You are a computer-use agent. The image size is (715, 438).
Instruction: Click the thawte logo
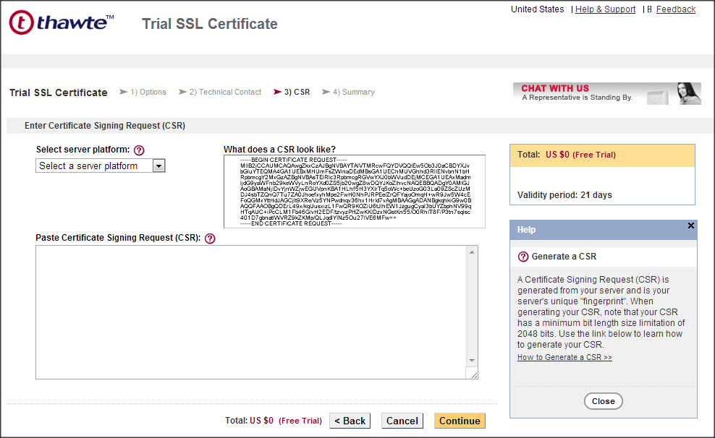point(62,22)
